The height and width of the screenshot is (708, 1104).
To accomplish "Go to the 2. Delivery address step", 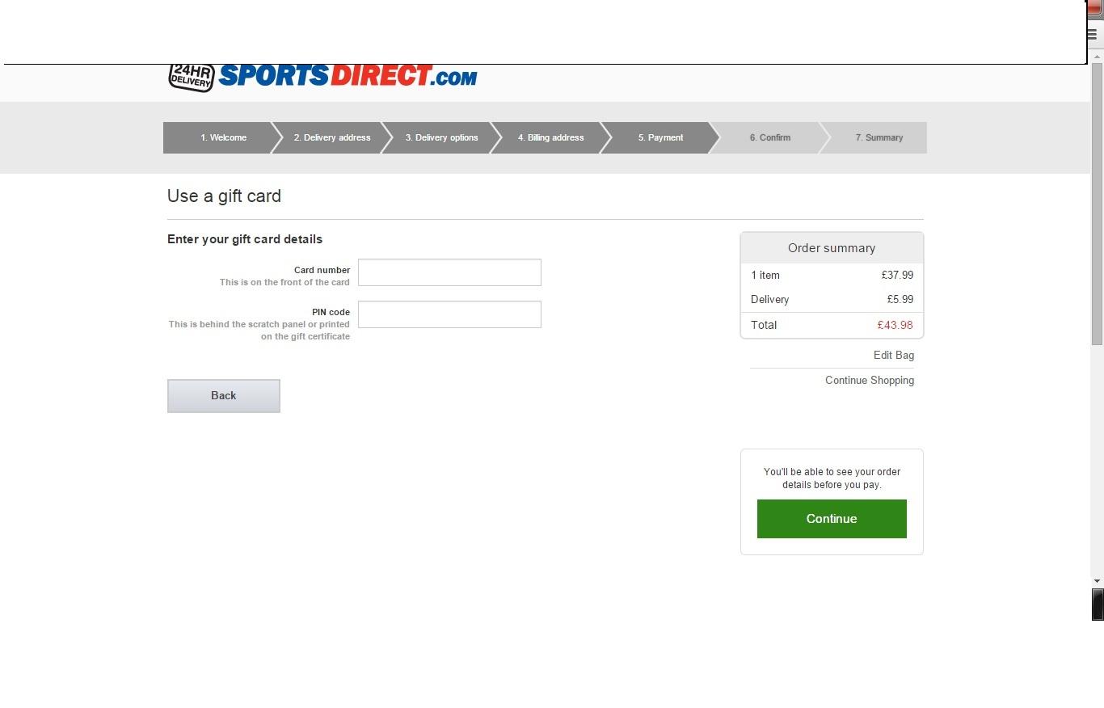I will click(332, 137).
